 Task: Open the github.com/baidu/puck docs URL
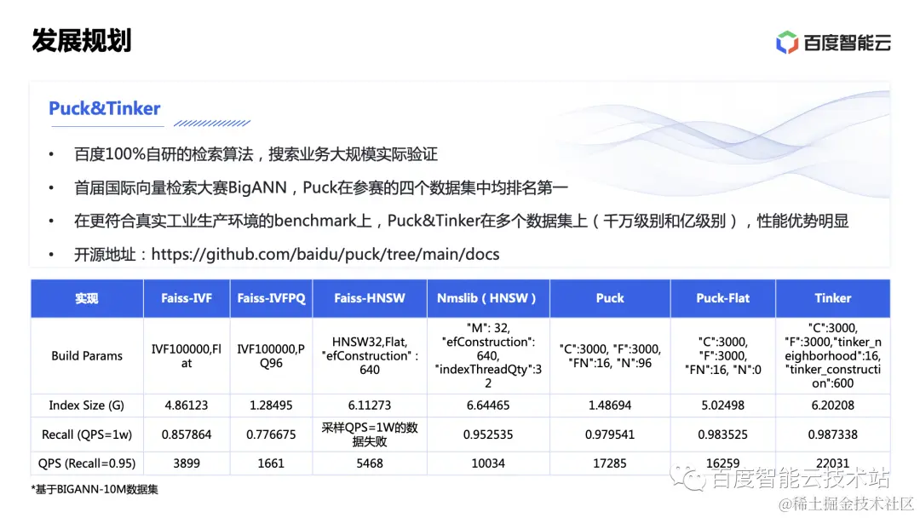click(325, 254)
